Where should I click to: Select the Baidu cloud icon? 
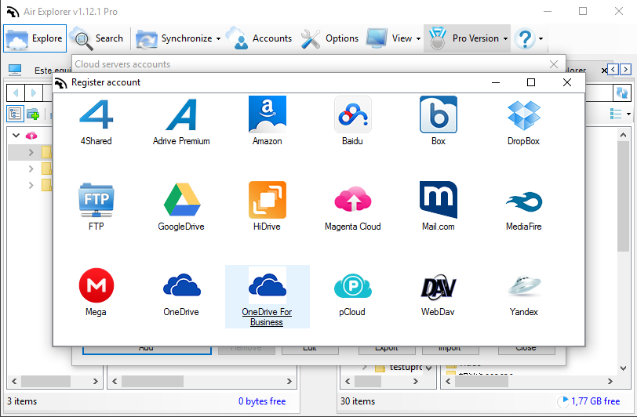[353, 114]
